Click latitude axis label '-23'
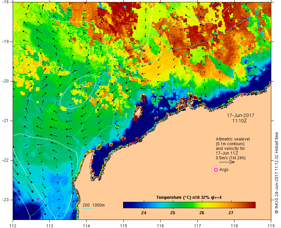 pyautogui.click(x=5, y=200)
